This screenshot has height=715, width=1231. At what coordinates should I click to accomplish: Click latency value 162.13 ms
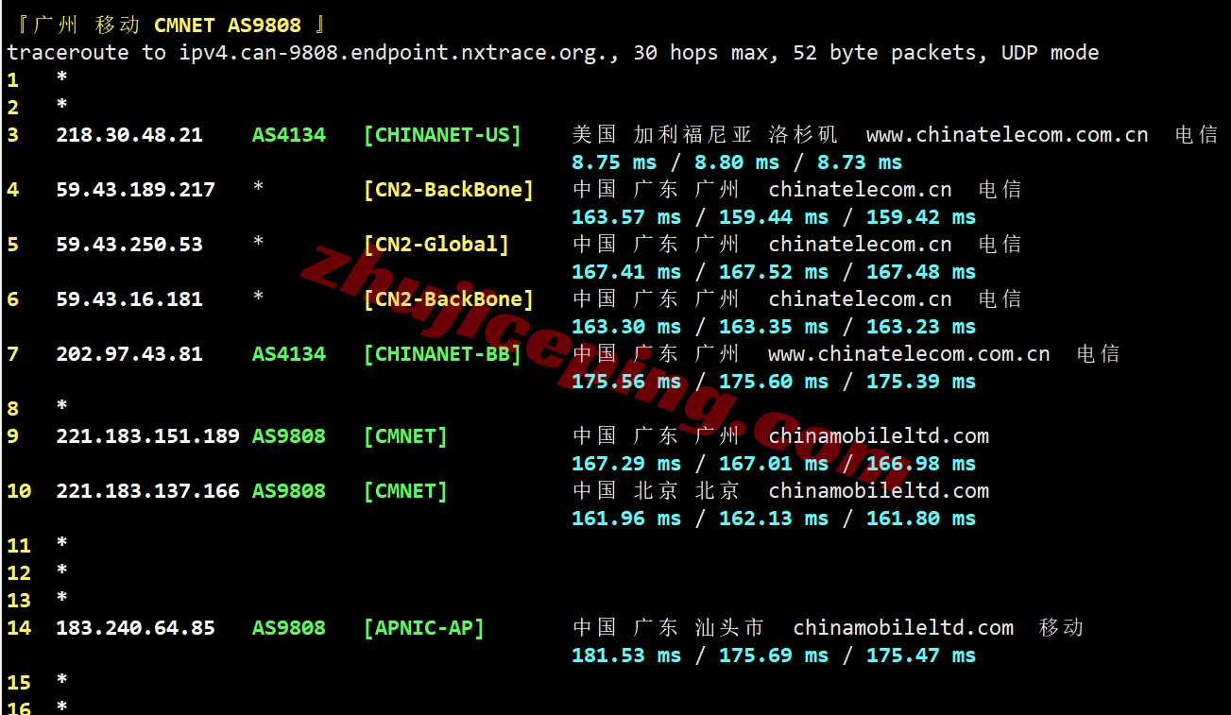(x=774, y=519)
